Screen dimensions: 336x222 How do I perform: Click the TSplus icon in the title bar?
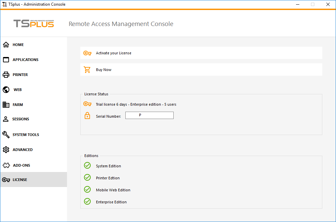pyautogui.click(x=5, y=4)
